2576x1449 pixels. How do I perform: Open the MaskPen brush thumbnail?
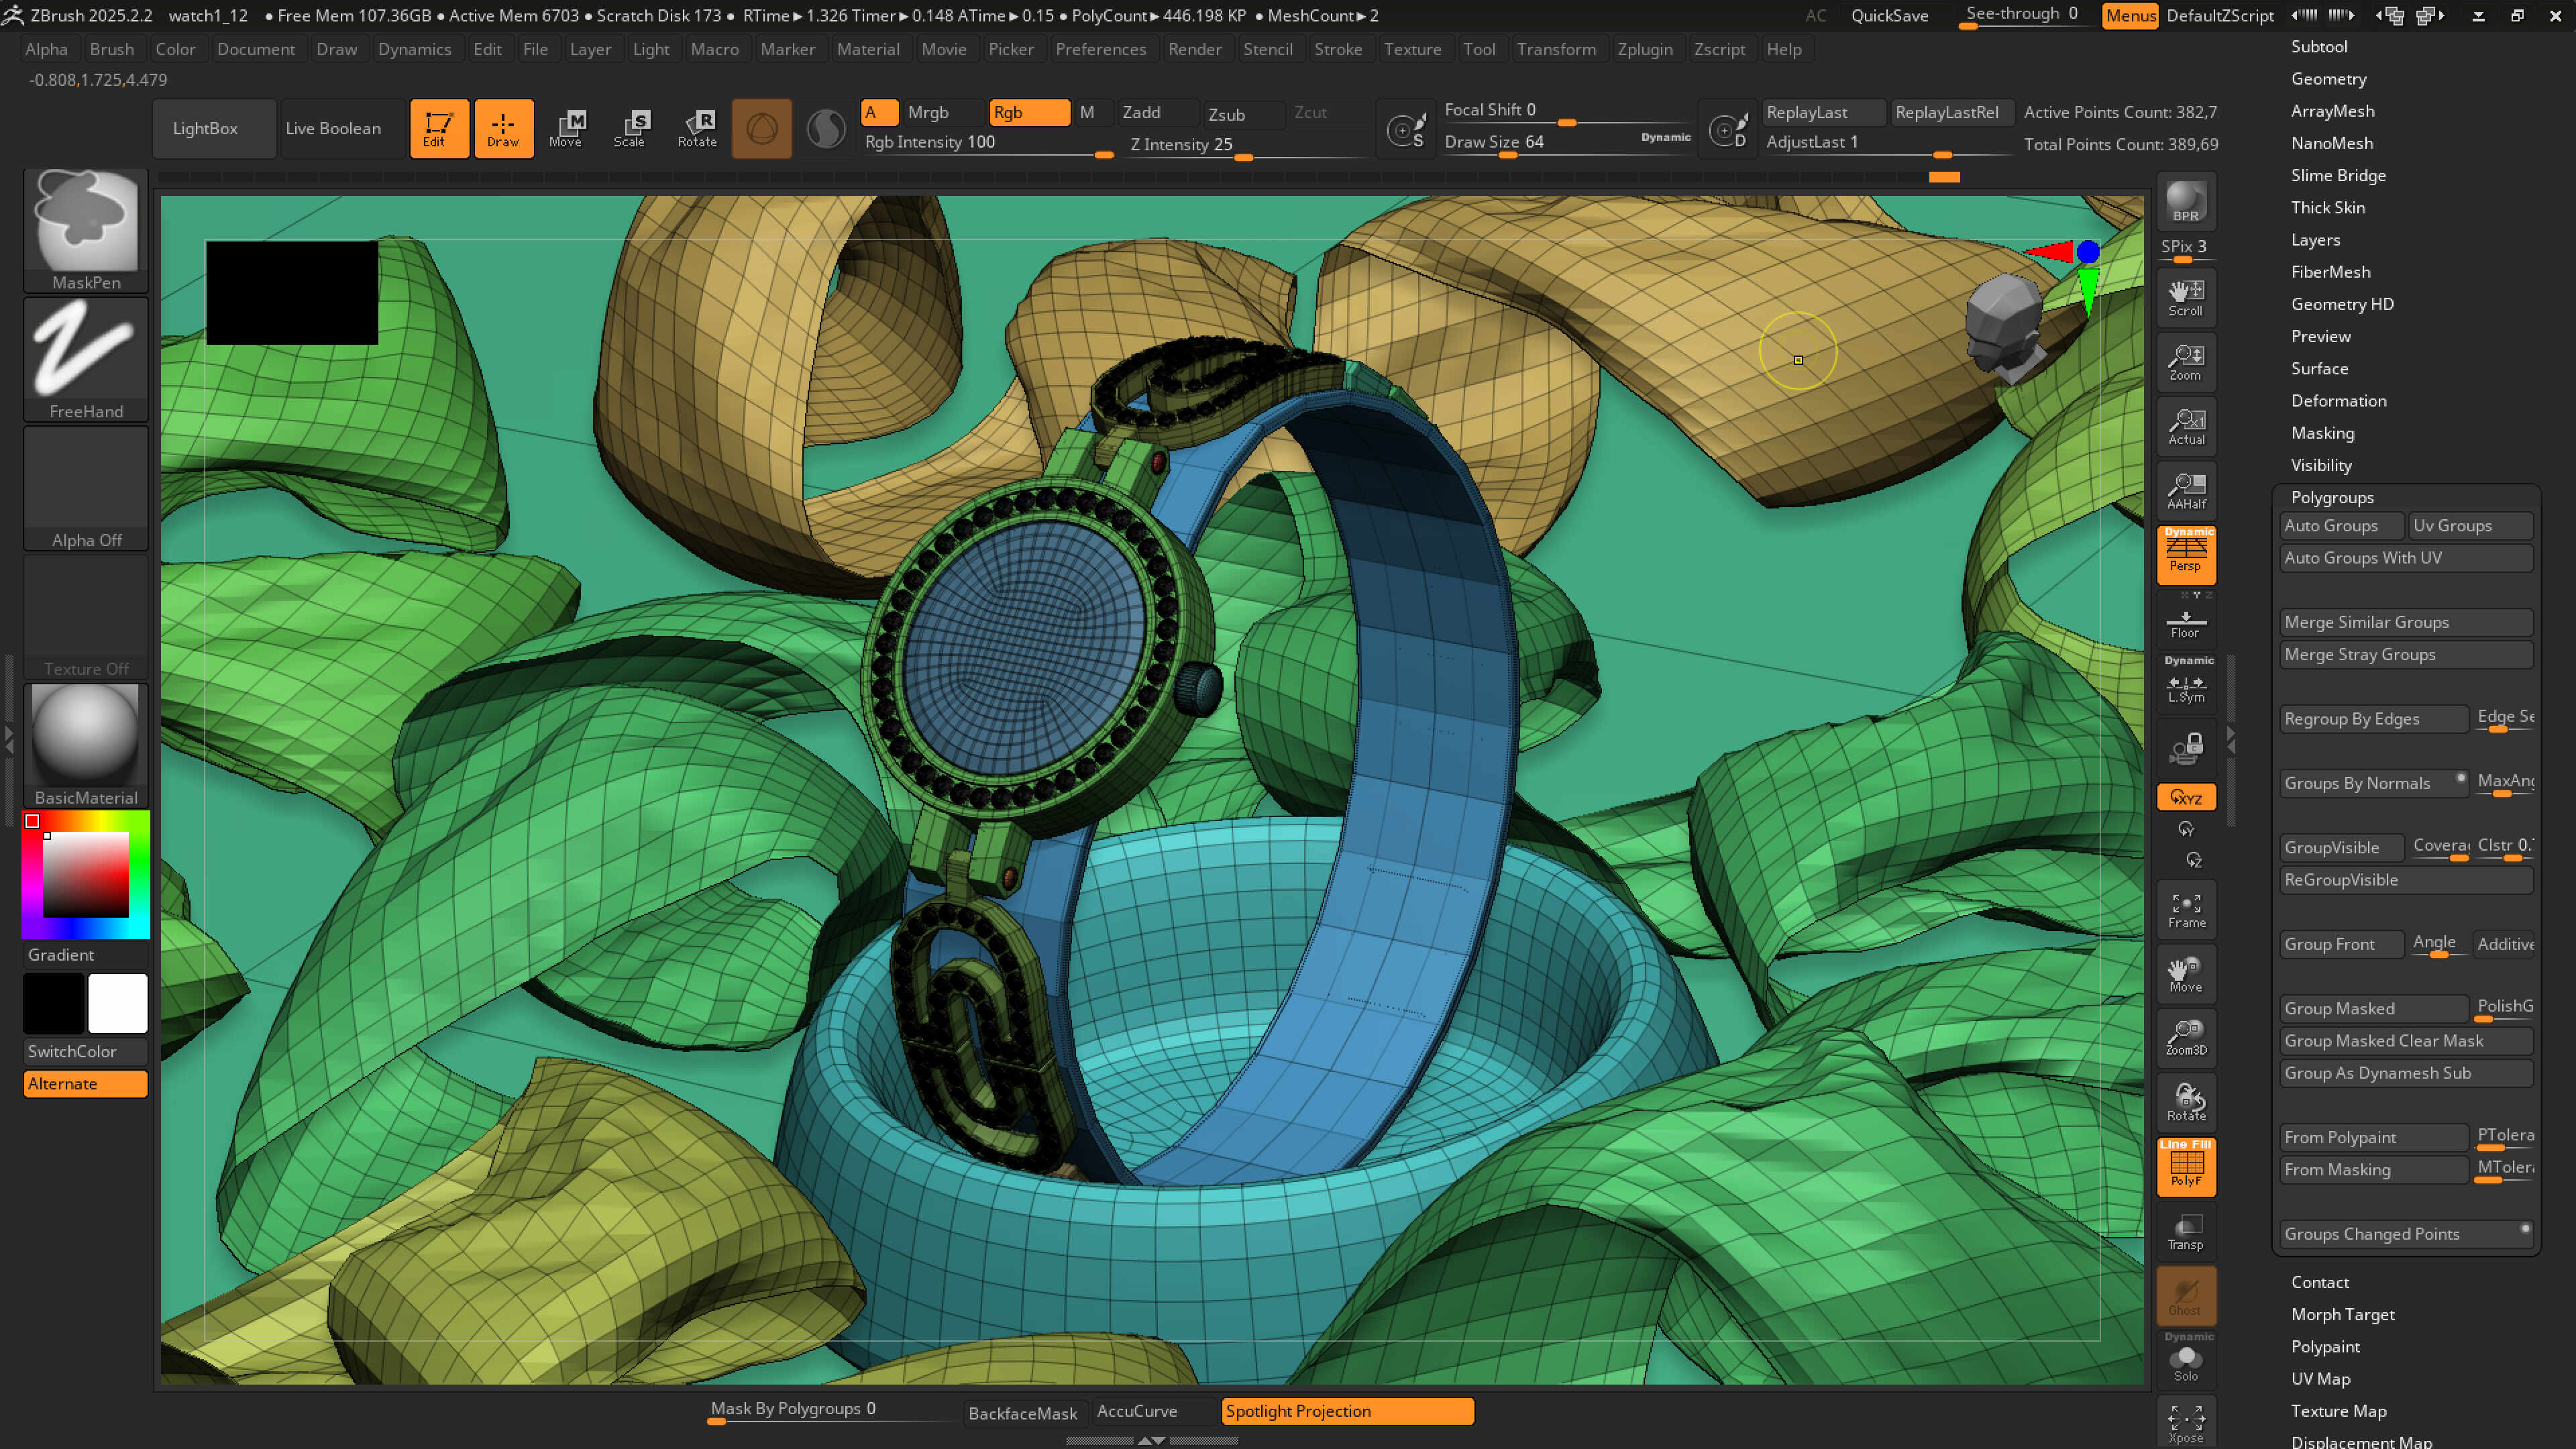[86, 222]
